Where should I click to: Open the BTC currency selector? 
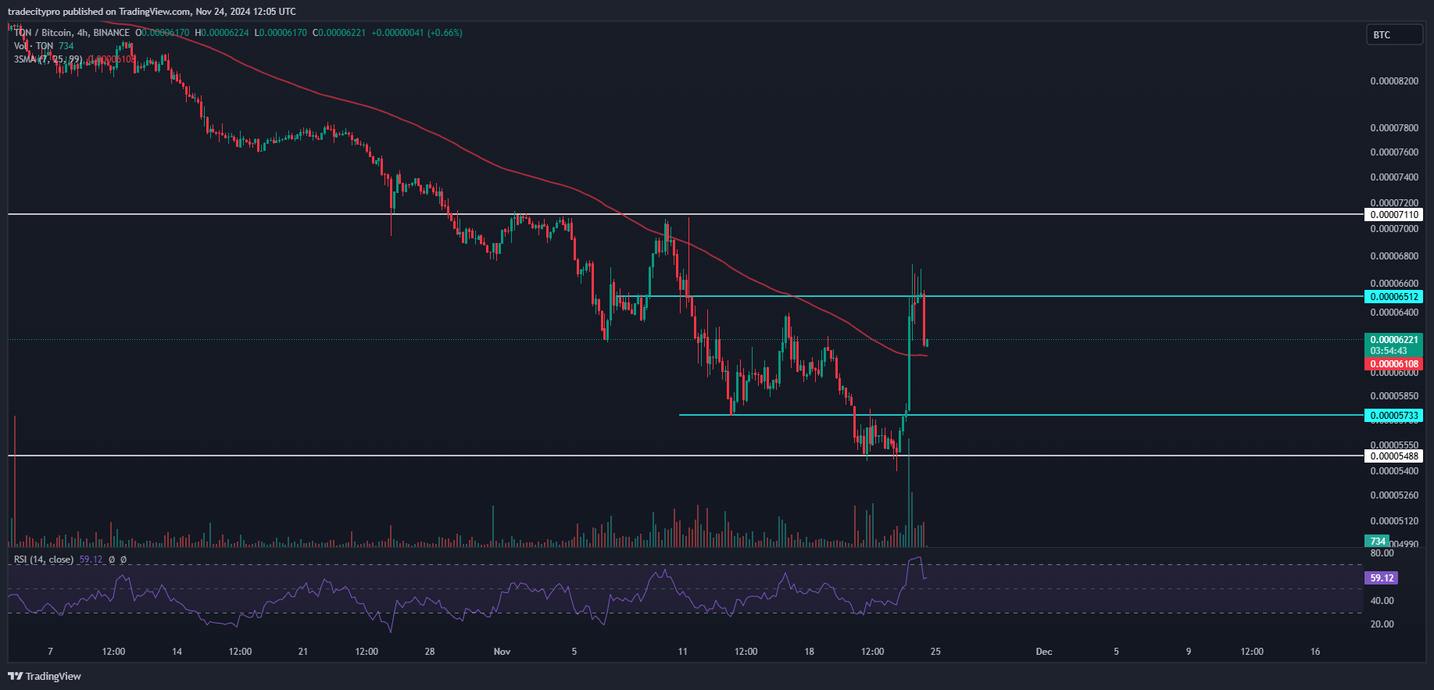pos(1394,34)
